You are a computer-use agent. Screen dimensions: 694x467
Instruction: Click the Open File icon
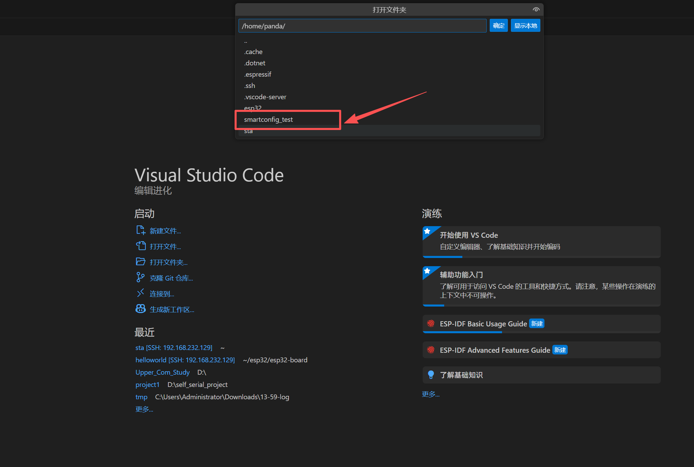click(141, 246)
